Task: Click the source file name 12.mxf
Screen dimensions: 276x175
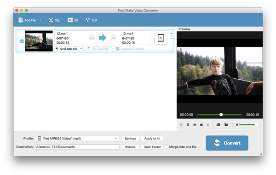Action: click(62, 34)
